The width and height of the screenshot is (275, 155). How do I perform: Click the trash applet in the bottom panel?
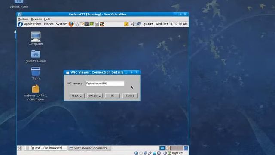point(186,148)
